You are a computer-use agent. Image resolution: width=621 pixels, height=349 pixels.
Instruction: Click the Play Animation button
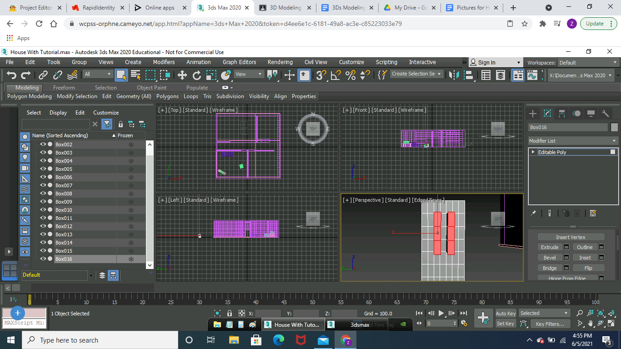(x=441, y=313)
